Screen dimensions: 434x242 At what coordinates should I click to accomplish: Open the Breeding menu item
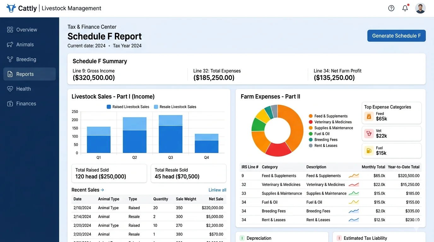click(x=30, y=59)
